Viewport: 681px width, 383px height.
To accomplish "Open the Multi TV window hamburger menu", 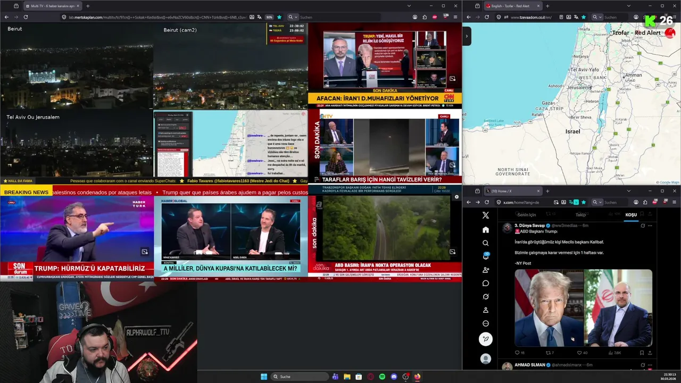I will tap(455, 17).
